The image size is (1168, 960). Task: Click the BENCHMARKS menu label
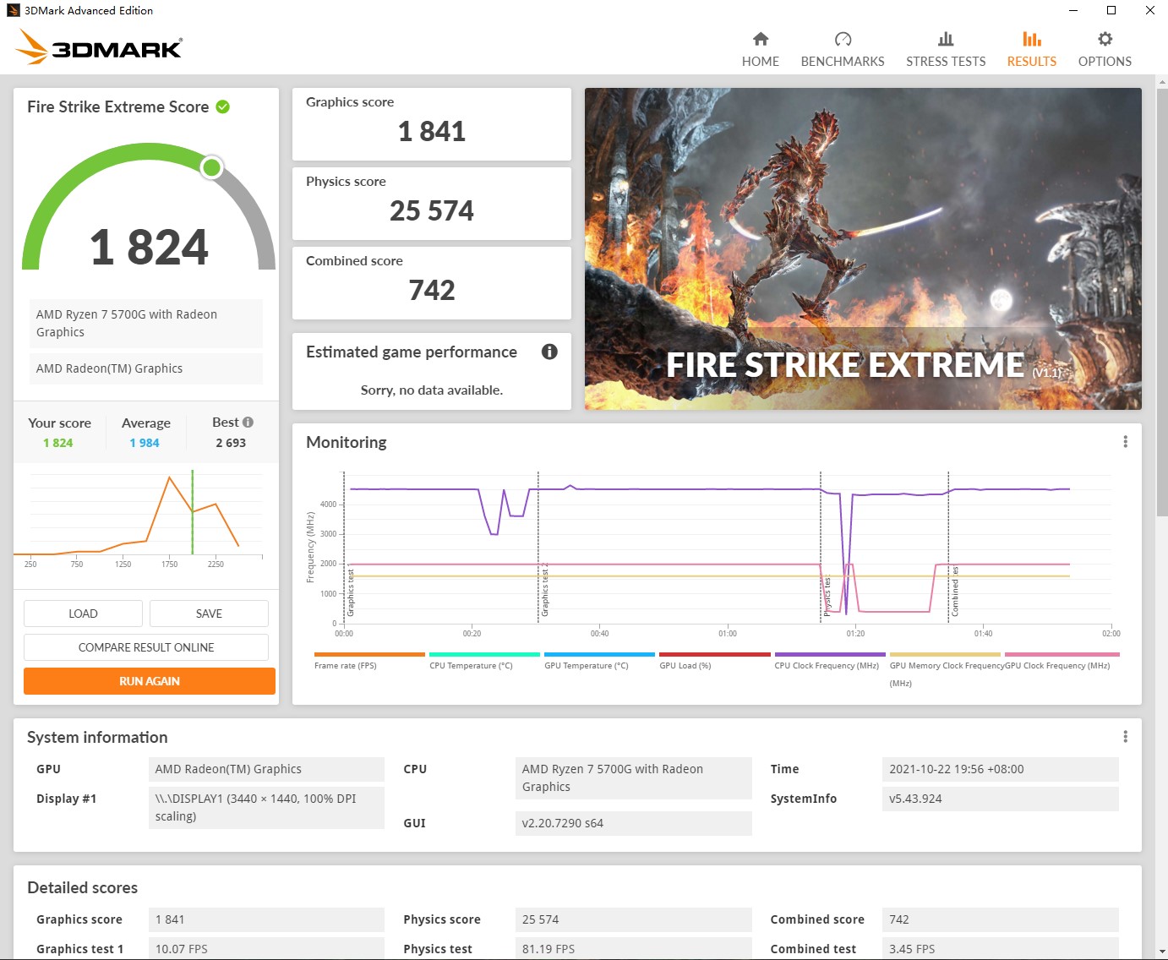click(843, 62)
